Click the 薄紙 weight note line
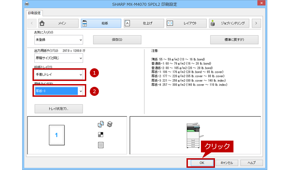Image resolution: width=289 pixels, height=170 pixels. pyautogui.click(x=178, y=59)
